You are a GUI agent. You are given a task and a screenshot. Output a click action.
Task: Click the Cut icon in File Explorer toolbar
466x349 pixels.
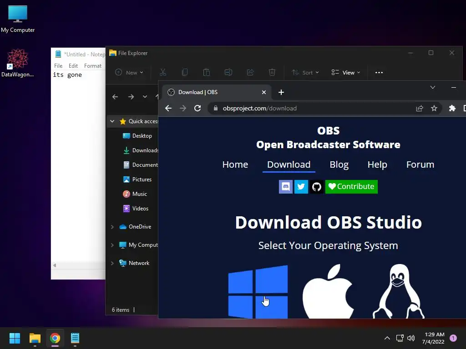(x=163, y=72)
